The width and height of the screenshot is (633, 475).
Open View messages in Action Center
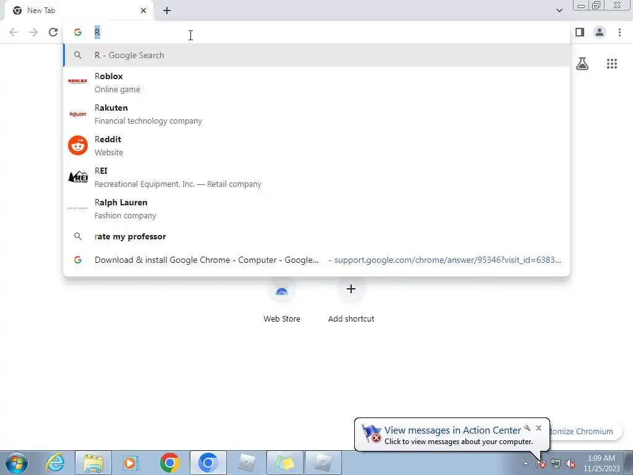click(x=452, y=430)
